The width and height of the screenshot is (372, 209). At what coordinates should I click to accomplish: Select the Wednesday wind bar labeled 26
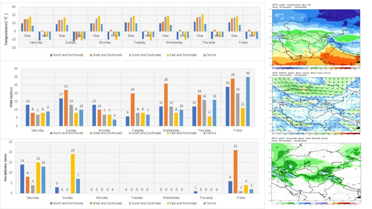click(166, 105)
